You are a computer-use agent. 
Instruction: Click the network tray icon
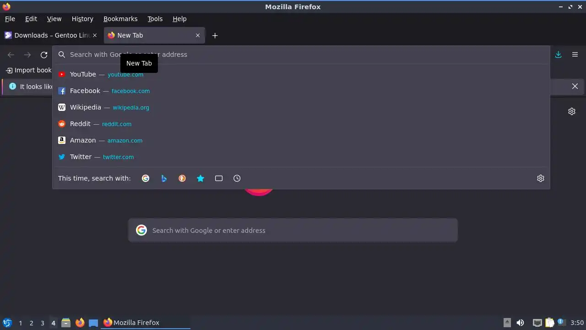(537, 323)
